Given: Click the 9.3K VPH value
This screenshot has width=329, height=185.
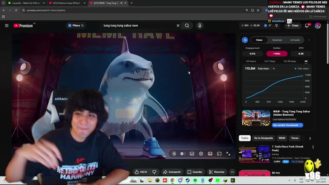Looking at the screenshot, I should coord(301,54).
